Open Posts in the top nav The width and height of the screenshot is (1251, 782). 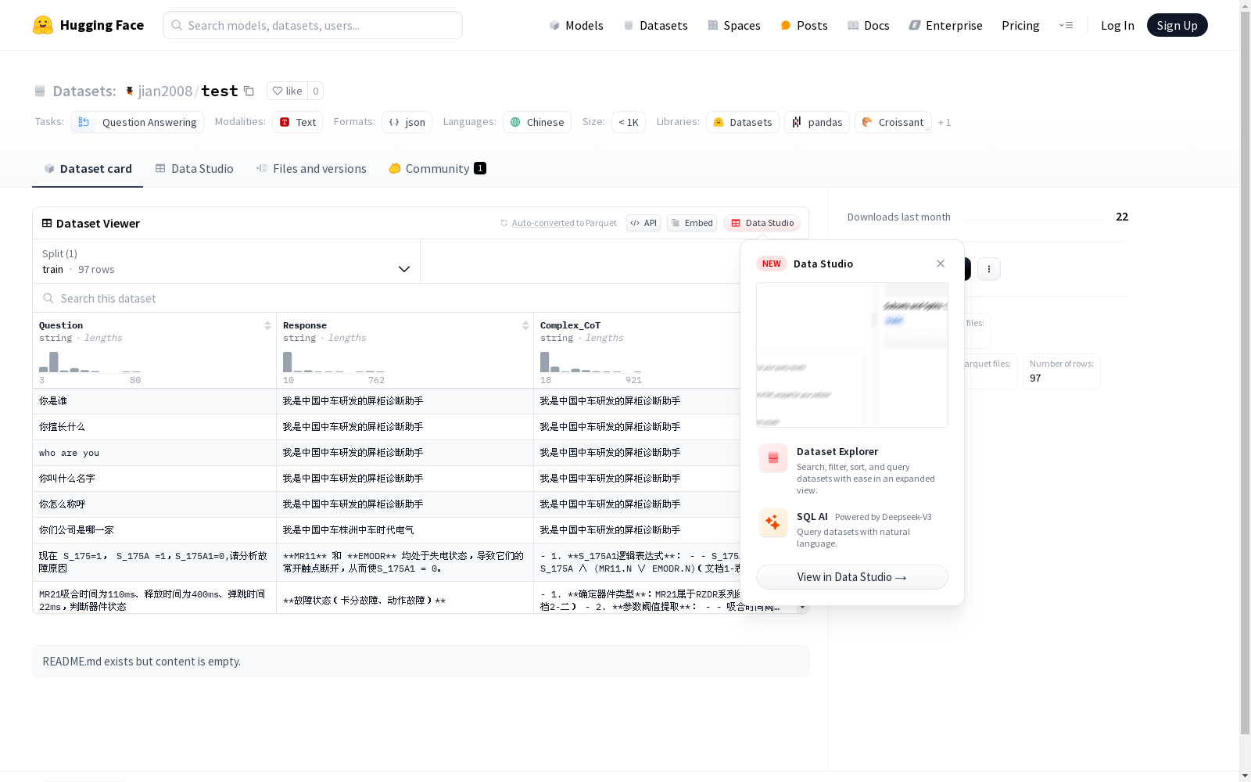click(804, 25)
